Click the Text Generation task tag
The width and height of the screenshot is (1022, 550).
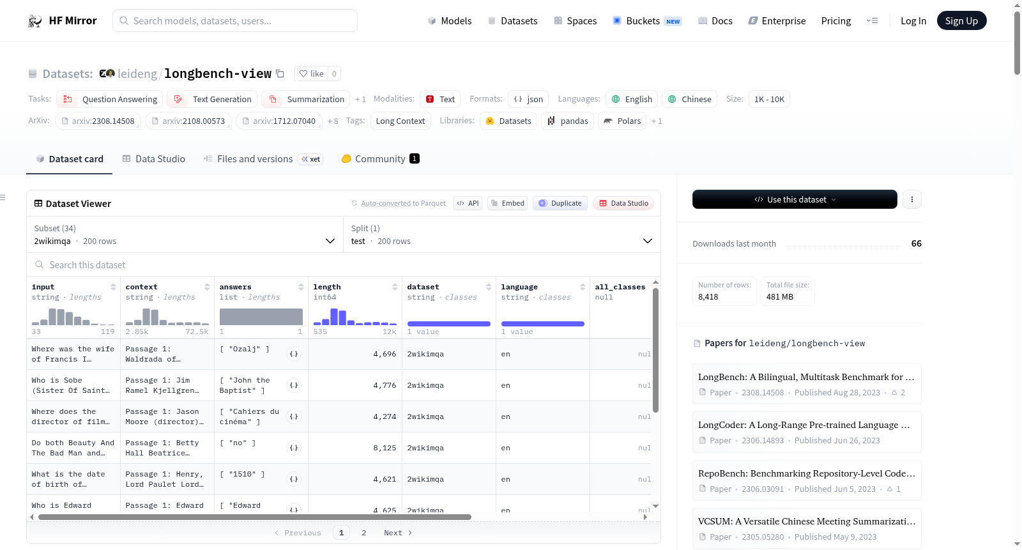[x=213, y=99]
